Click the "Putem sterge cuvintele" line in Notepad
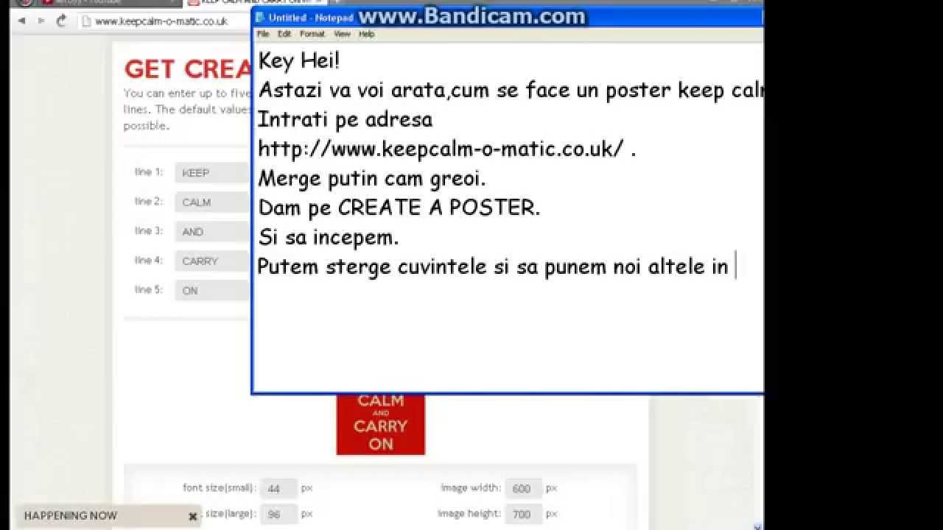This screenshot has height=530, width=943. [x=493, y=266]
